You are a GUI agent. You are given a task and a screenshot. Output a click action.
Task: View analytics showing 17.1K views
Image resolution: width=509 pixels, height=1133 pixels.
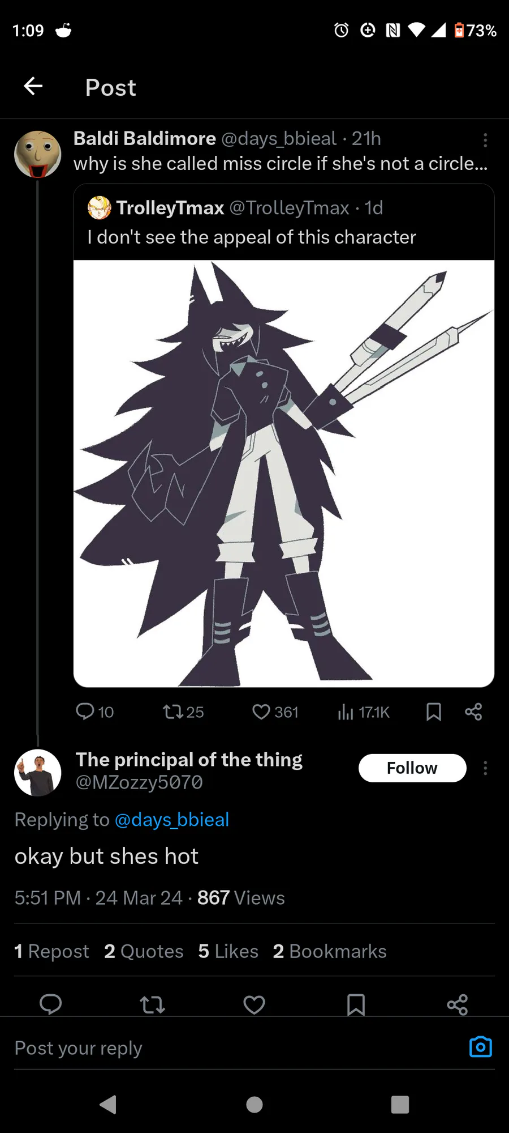(x=364, y=712)
